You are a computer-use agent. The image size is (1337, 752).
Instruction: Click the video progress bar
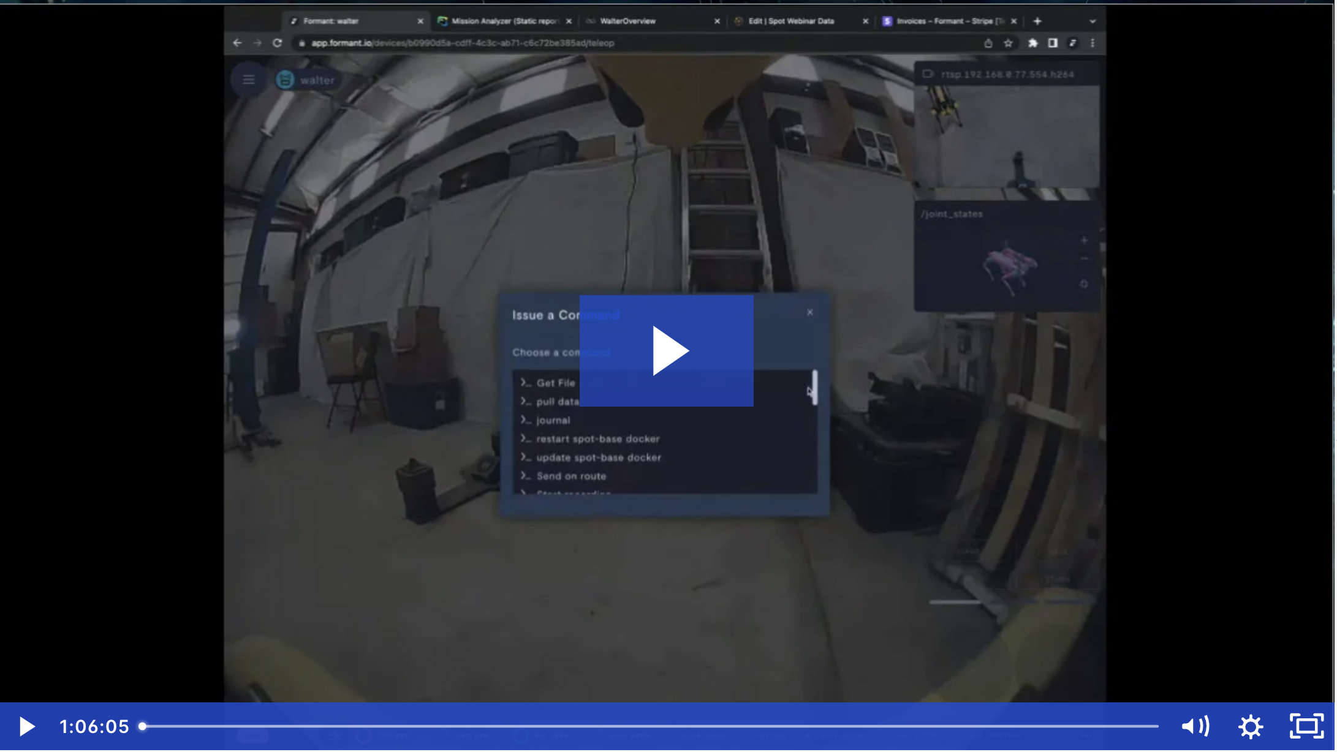tap(613, 726)
